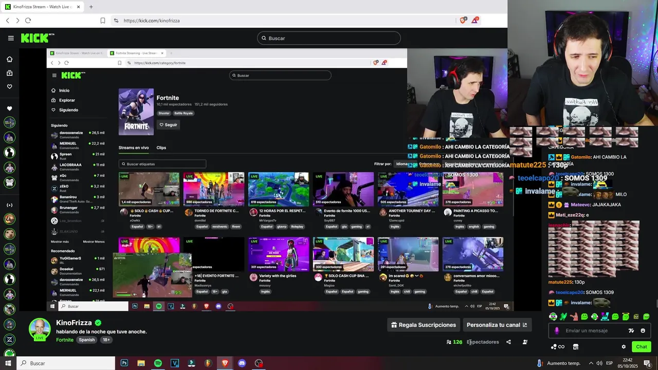Open Windows Start menu
658x370 pixels.
[x=8, y=363]
